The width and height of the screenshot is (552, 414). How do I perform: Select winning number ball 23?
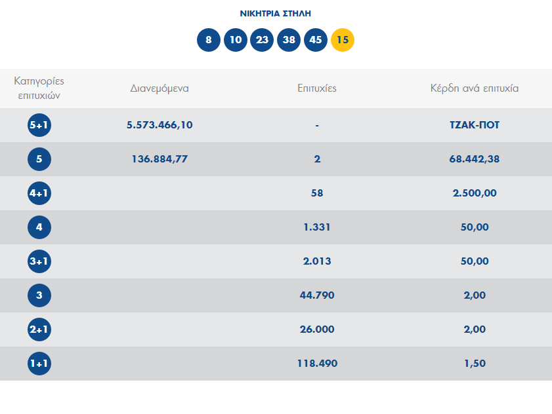click(x=262, y=40)
